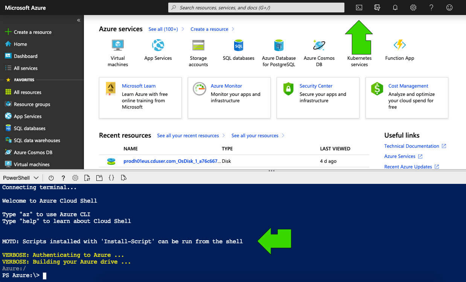Viewport: 466px width, 282px height.
Task: Open a new Cloud Shell session
Action: (99, 178)
